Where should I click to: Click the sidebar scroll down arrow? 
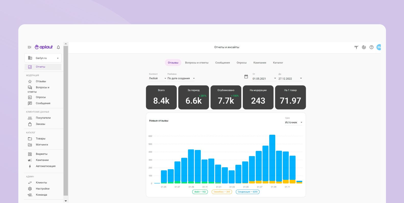point(66,201)
